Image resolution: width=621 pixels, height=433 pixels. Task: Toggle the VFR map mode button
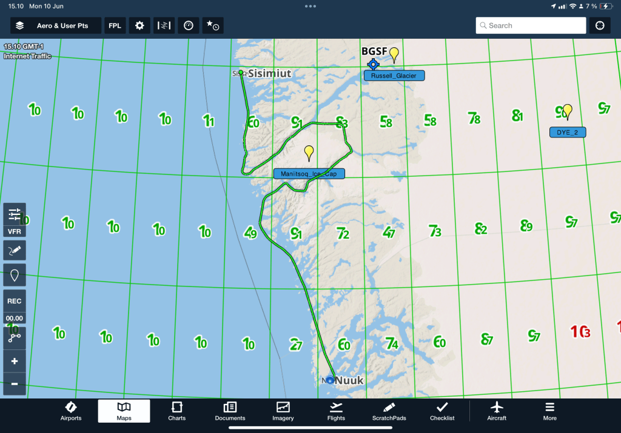pos(15,231)
